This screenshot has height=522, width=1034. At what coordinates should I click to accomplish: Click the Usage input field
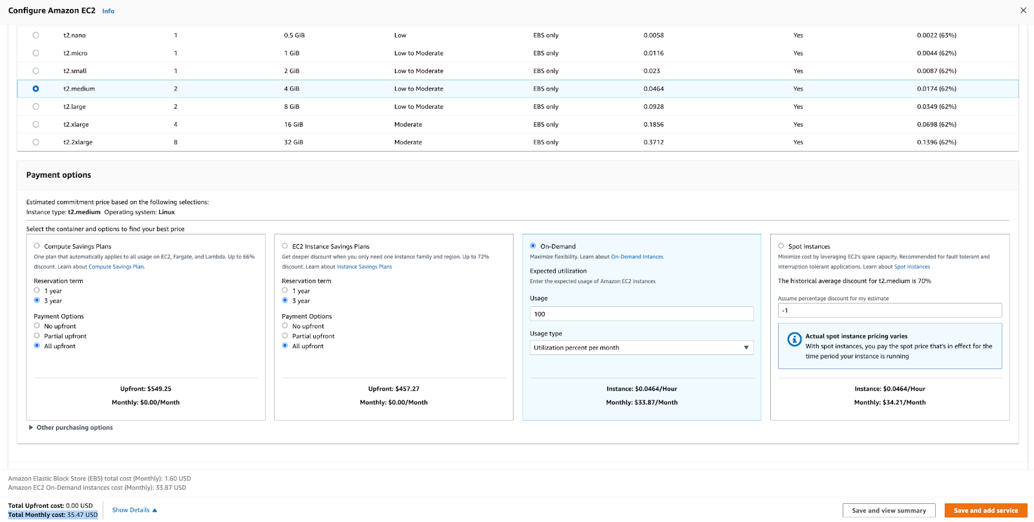pyautogui.click(x=641, y=314)
